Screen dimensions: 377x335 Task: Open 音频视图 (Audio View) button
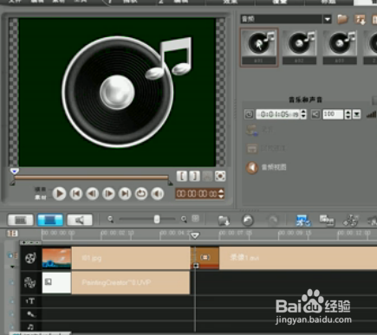click(x=266, y=167)
